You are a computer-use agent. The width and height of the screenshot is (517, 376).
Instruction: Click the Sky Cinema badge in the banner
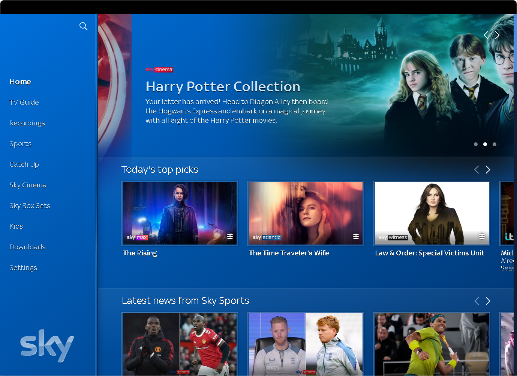pyautogui.click(x=159, y=69)
